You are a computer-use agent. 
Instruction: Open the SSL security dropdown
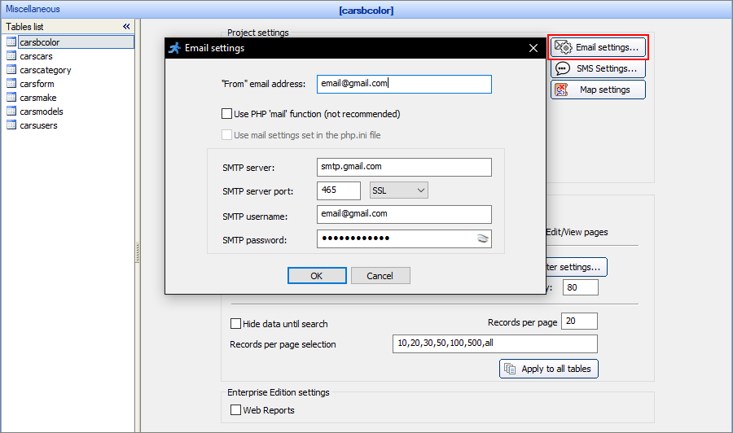click(x=399, y=190)
